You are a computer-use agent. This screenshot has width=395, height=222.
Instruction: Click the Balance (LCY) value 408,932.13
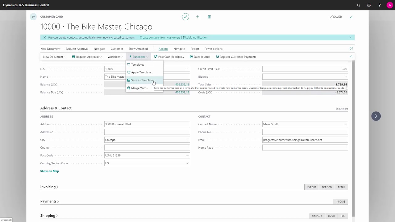(182, 84)
